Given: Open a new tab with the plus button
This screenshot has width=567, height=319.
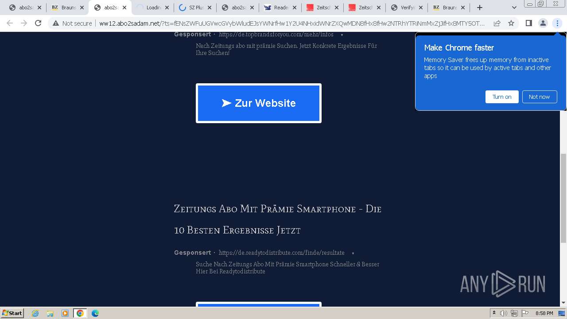Looking at the screenshot, I should (x=479, y=8).
